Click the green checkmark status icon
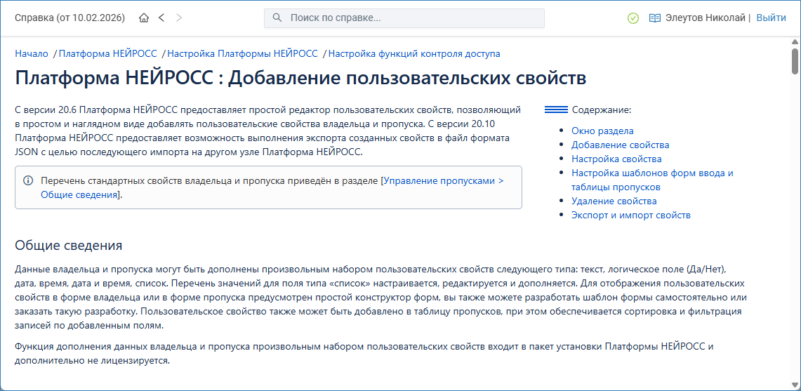 [x=633, y=18]
